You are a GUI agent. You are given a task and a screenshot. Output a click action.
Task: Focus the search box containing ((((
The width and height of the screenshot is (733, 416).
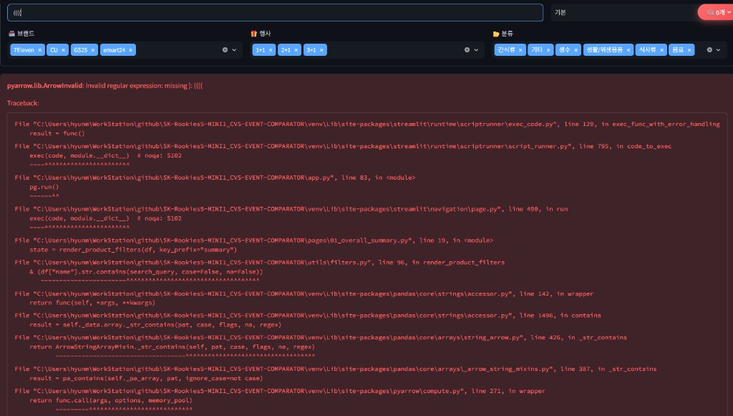point(275,13)
